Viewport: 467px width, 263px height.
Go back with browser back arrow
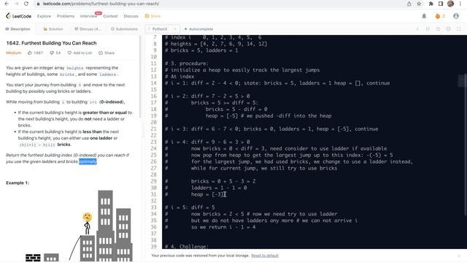point(7,4)
